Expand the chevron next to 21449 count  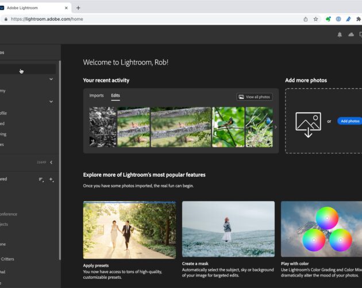51,162
